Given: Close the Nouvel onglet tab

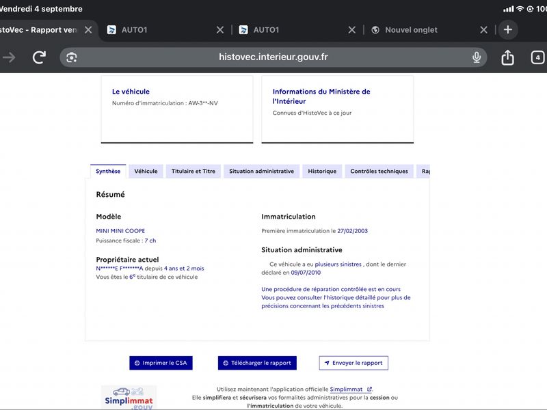Looking at the screenshot, I should coord(483,30).
